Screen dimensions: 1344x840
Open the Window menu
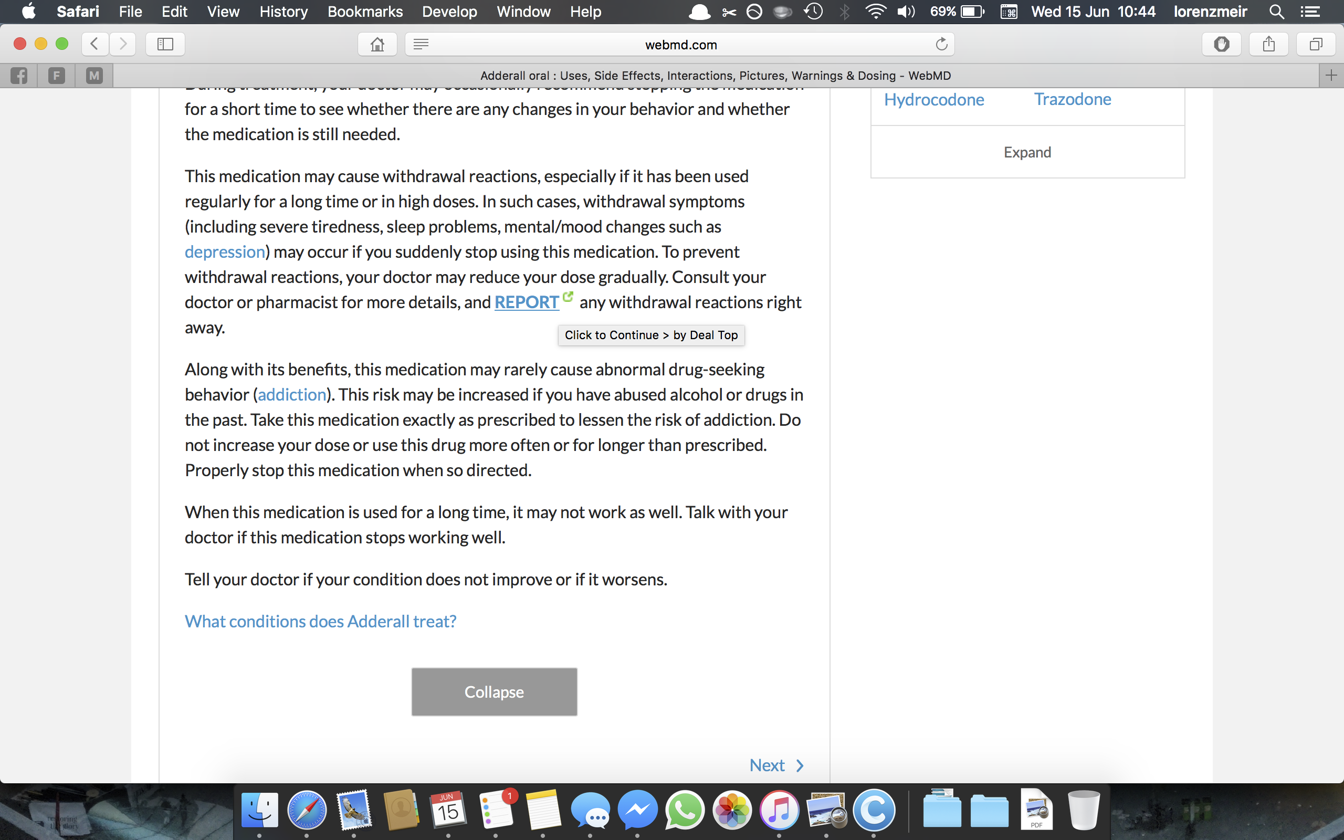point(524,12)
